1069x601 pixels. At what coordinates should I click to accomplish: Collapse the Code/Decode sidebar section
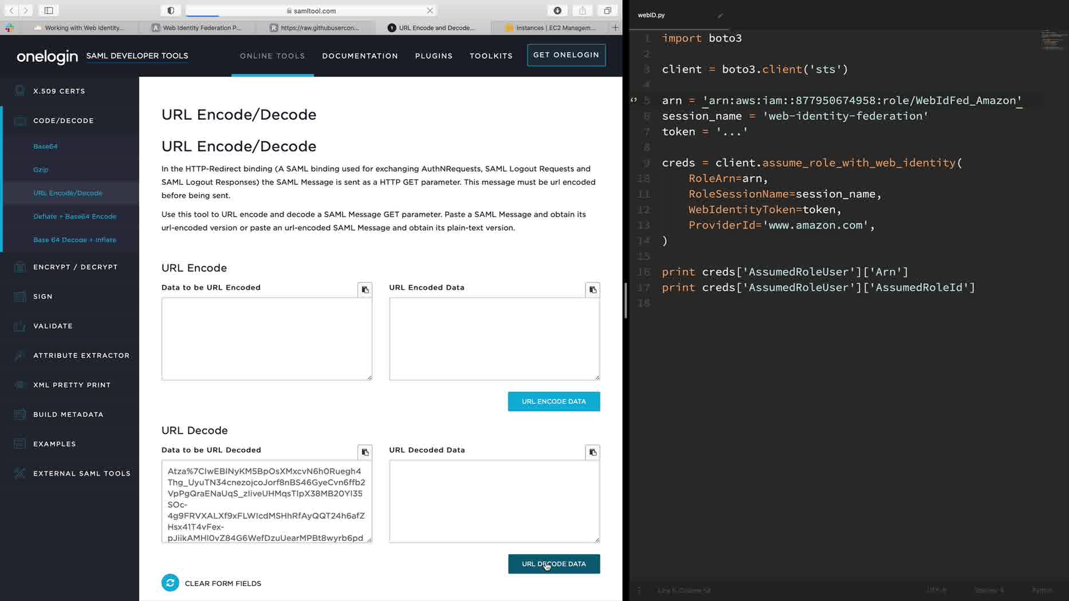63,121
